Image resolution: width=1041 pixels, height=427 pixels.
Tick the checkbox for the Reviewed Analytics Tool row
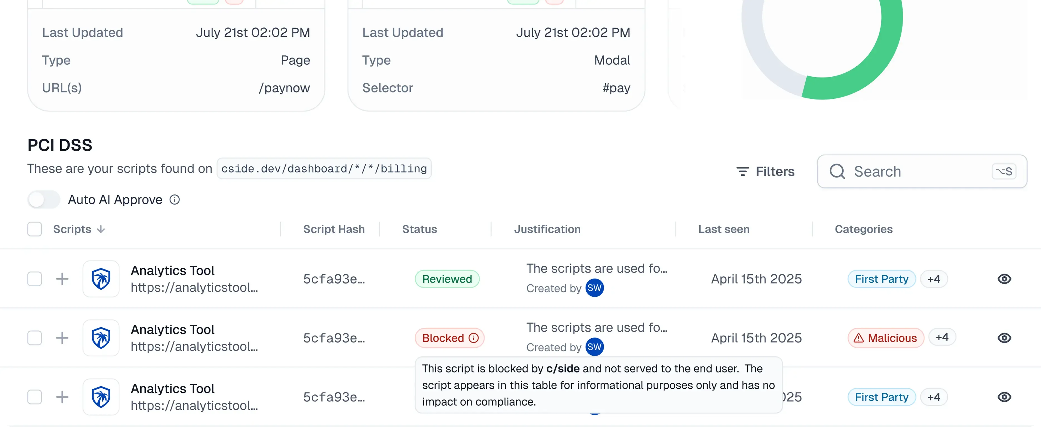(x=35, y=279)
